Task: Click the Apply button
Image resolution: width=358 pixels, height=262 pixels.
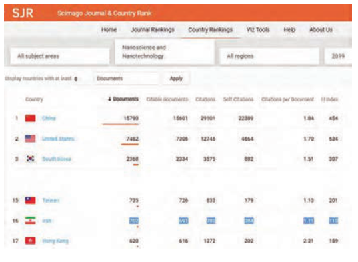Action: 176,79
